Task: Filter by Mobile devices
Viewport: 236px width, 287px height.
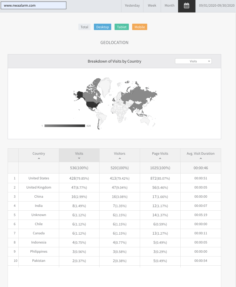Action: point(140,27)
